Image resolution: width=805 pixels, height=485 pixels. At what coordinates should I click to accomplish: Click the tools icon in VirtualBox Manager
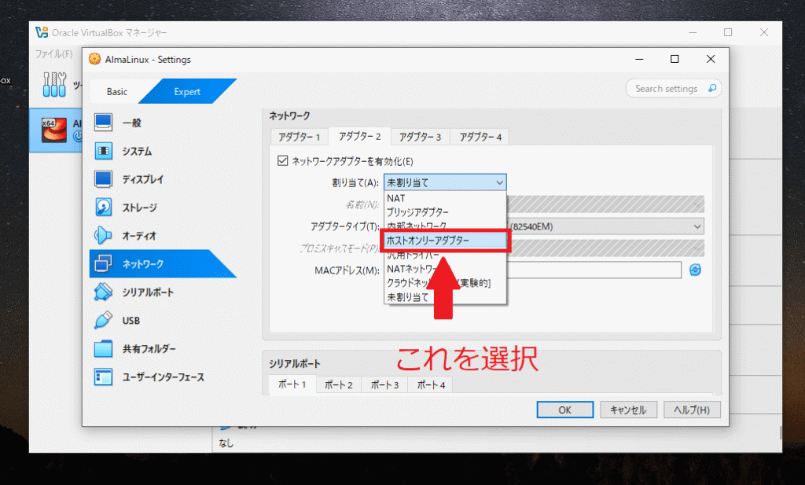point(54,84)
